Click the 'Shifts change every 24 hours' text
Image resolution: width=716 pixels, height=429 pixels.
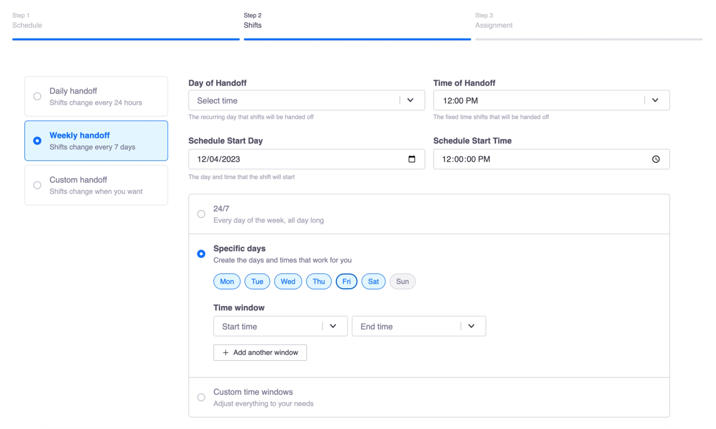pos(96,103)
